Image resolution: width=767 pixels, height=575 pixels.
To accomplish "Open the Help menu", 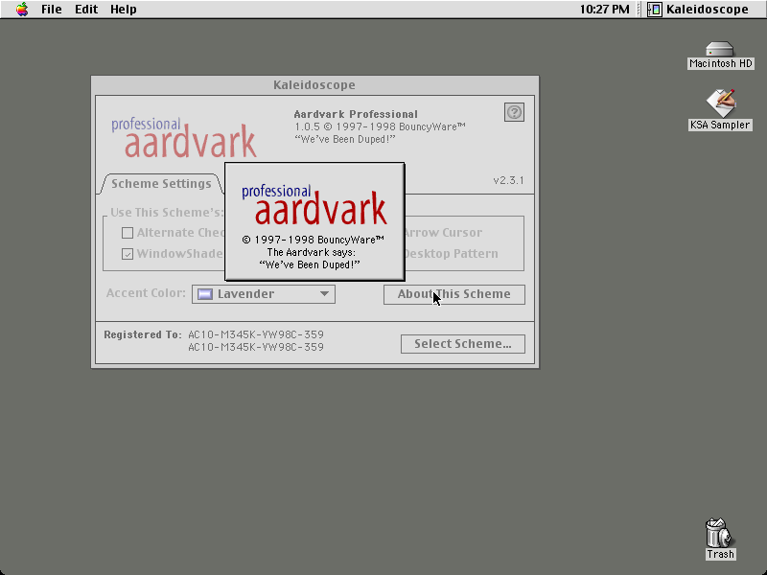I will tap(124, 10).
